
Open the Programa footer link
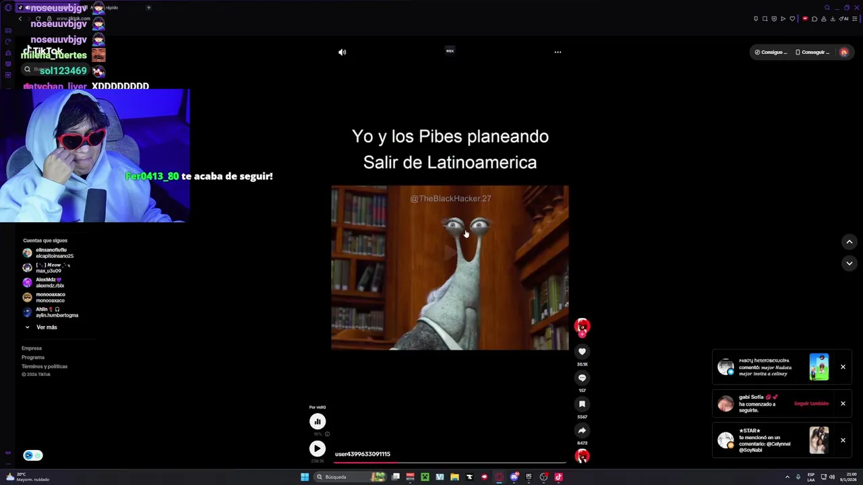[33, 357]
